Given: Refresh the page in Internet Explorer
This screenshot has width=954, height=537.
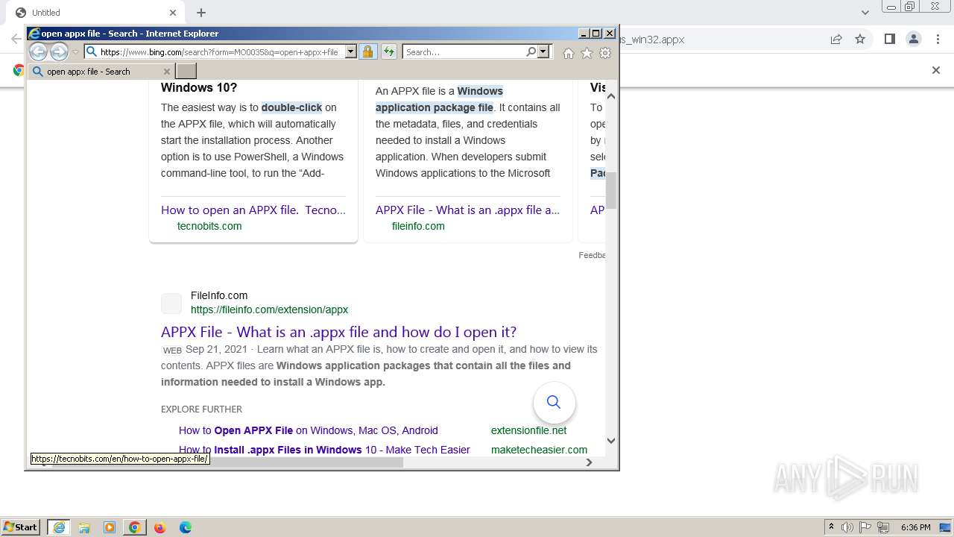Looking at the screenshot, I should (389, 51).
